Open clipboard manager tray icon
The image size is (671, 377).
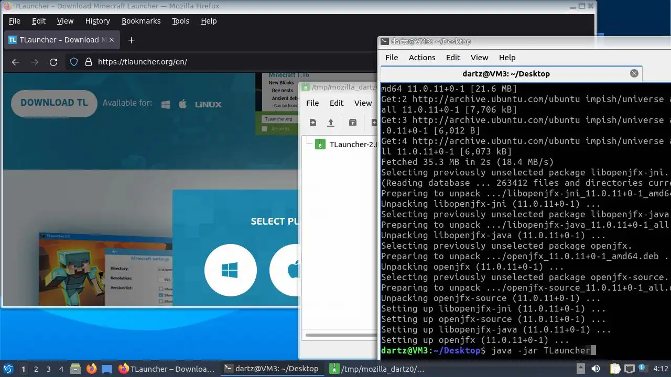pos(615,369)
